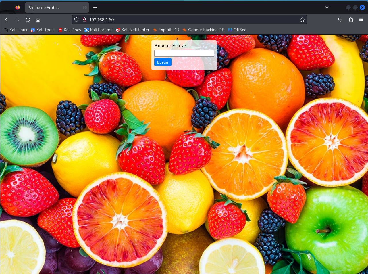The image size is (368, 274).
Task: Open the Firefox hamburger application menu
Action: click(x=361, y=20)
